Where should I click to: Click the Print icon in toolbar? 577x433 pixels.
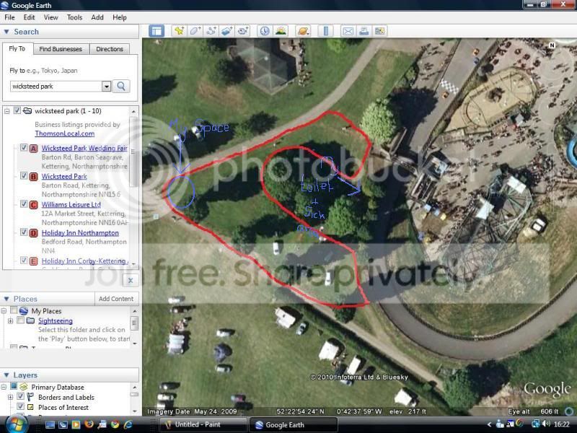364,31
